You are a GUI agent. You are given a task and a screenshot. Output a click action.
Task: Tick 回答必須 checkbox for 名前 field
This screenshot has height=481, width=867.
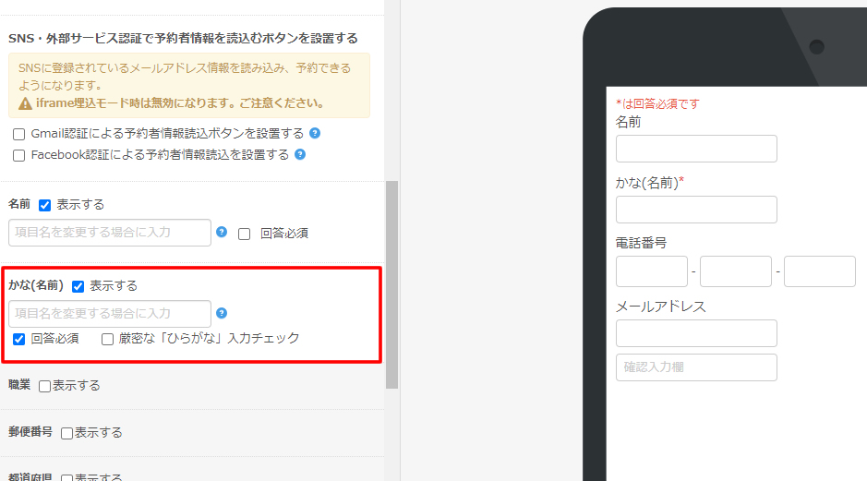click(245, 234)
